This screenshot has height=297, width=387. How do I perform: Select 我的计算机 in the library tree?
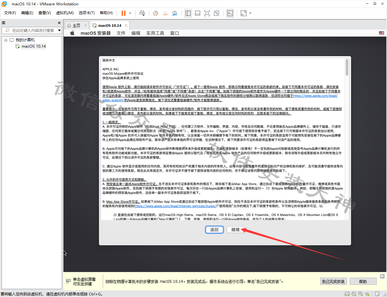pos(25,40)
